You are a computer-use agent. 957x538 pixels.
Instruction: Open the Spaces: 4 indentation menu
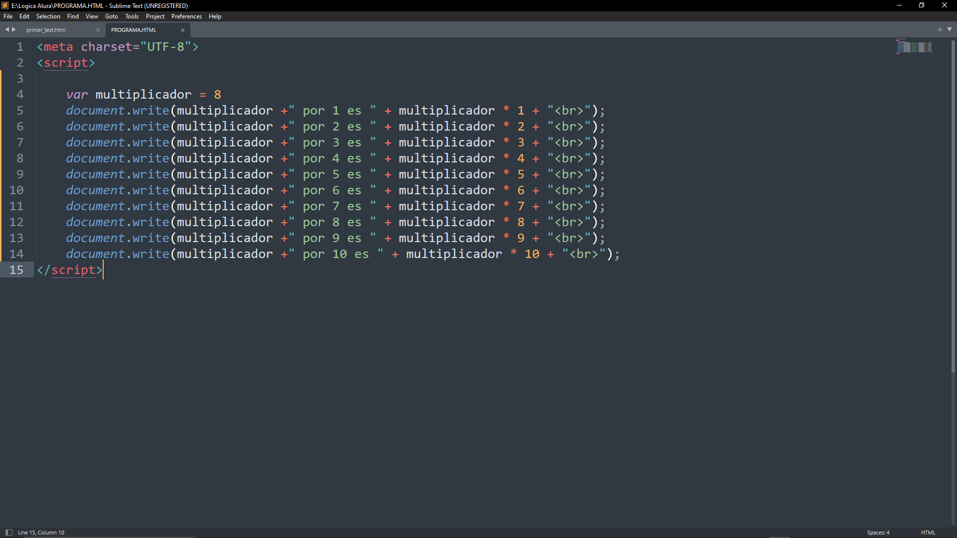pos(878,533)
